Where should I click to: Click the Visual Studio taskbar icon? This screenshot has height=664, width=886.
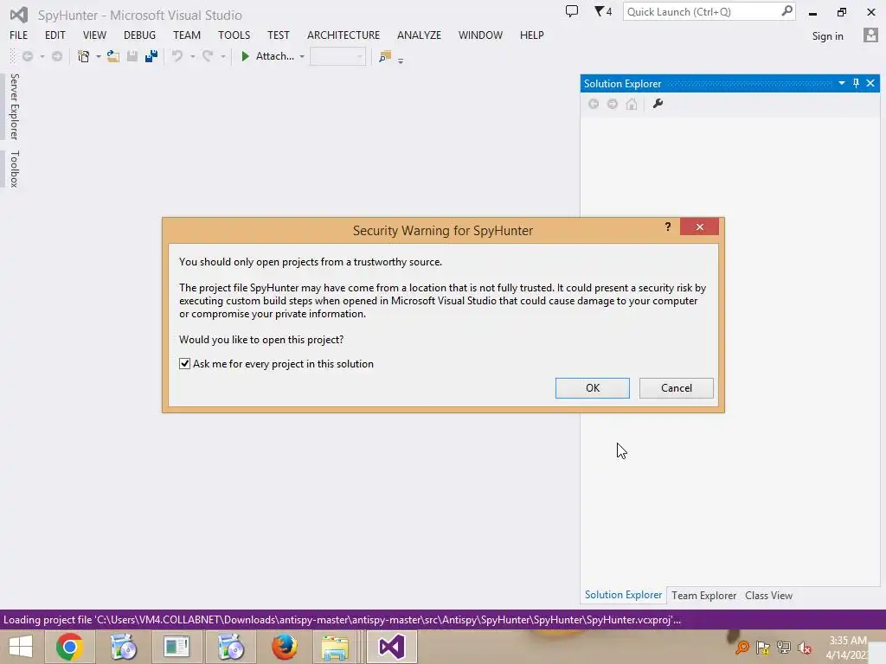(x=392, y=647)
